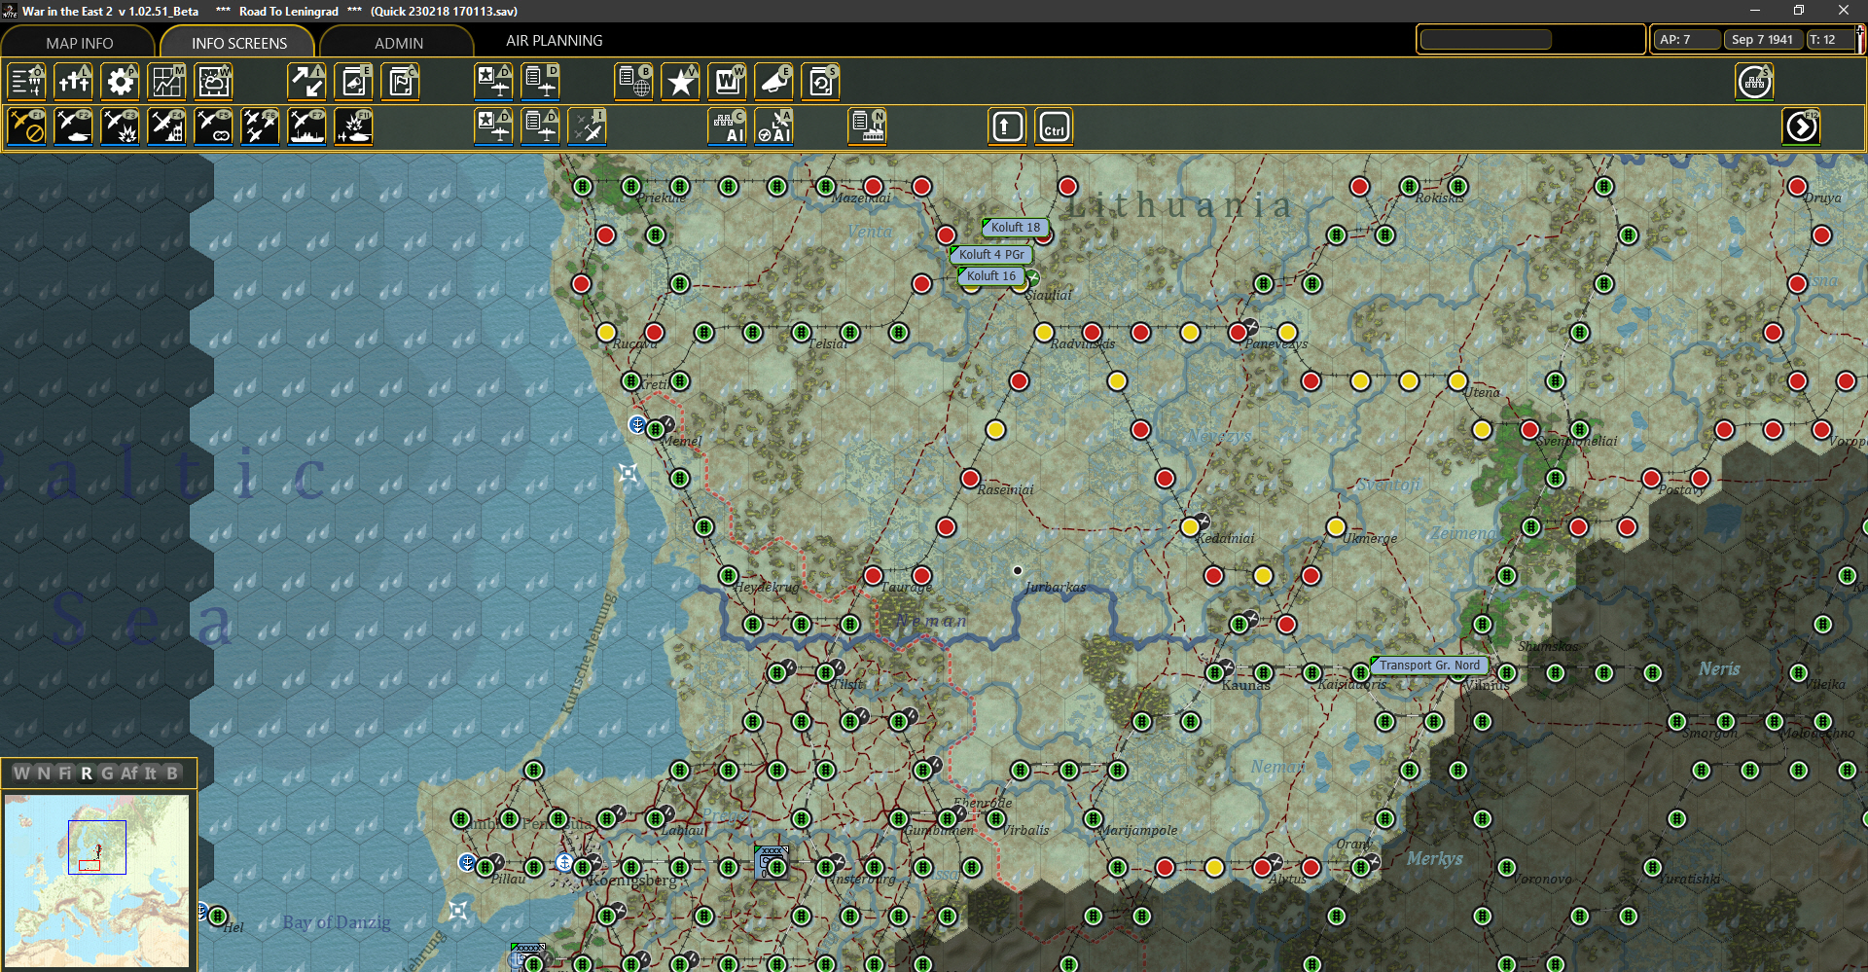Select the Koluft 16 unit label
Screen dimensions: 1868x972
(x=990, y=276)
